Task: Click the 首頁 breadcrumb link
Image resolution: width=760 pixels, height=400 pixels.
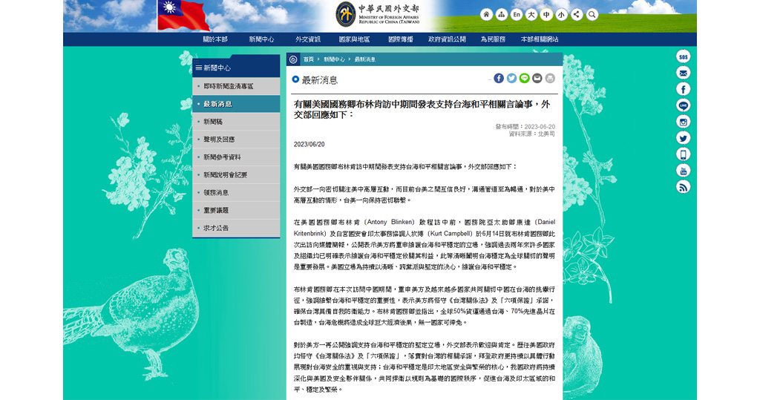Action: click(x=308, y=59)
